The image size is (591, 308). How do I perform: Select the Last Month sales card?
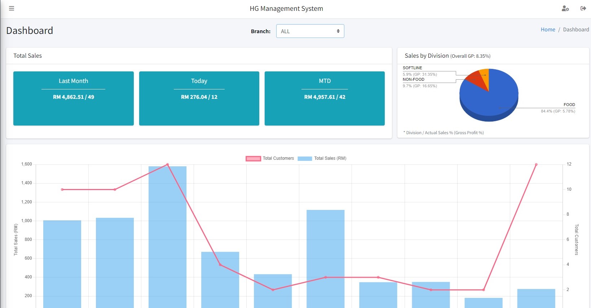point(74,98)
